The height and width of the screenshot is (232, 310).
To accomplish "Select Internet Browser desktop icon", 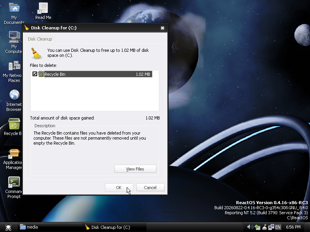I will point(14,101).
